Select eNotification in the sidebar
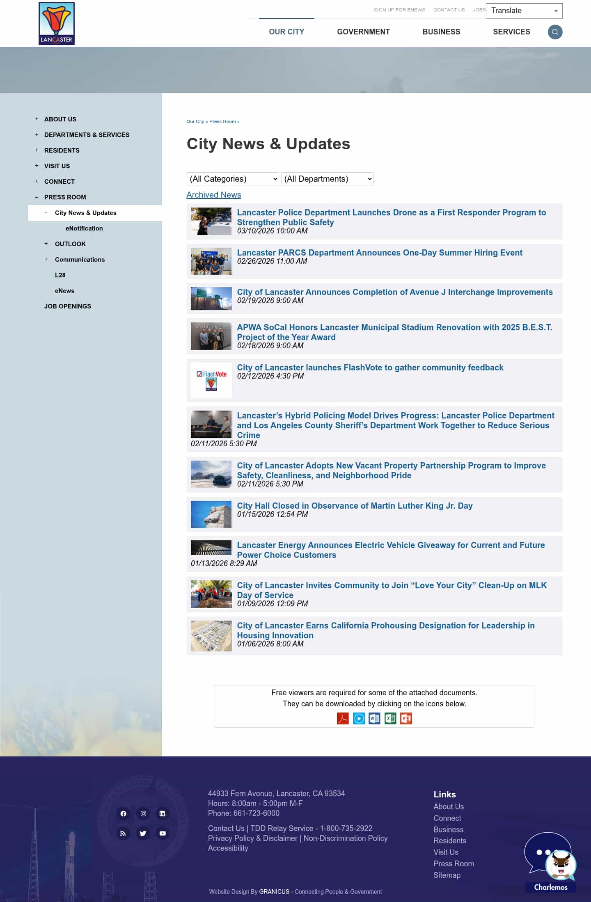 (84, 228)
